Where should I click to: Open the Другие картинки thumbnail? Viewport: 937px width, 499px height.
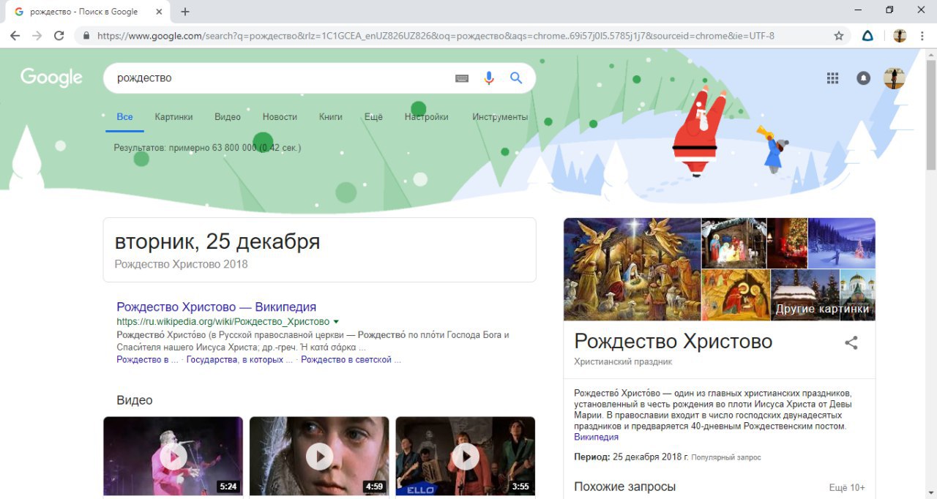pos(823,295)
